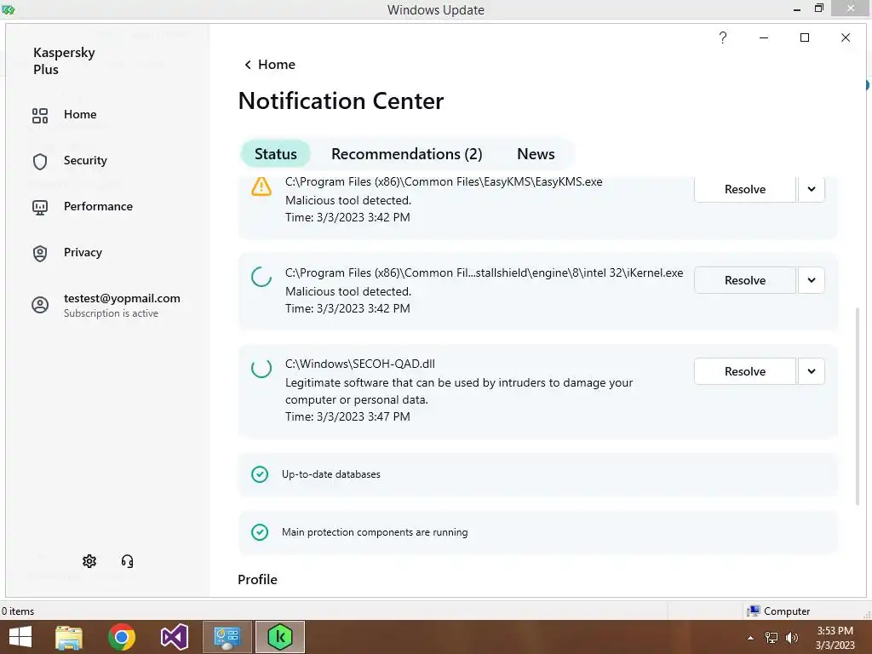Open Visual Studio from the taskbar
Image resolution: width=872 pixels, height=654 pixels.
point(174,637)
